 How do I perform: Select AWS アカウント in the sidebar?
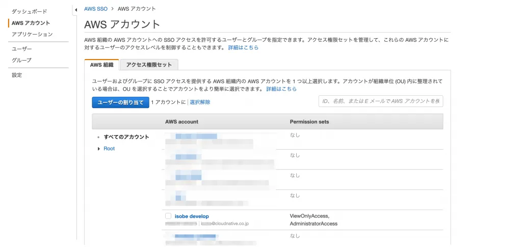click(31, 23)
